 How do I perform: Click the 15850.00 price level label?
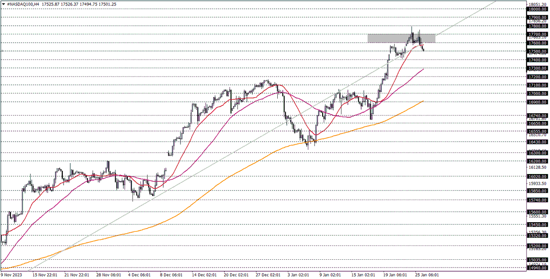click(x=537, y=191)
